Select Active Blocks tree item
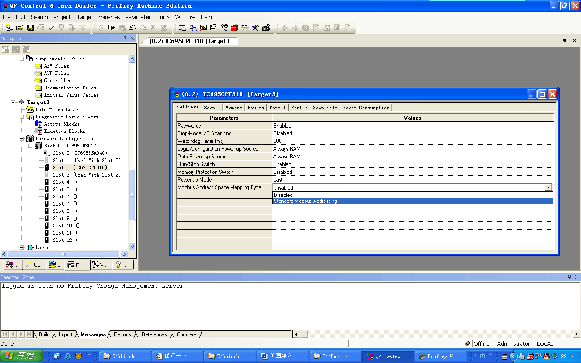Image resolution: width=581 pixels, height=363 pixels. pos(62,124)
